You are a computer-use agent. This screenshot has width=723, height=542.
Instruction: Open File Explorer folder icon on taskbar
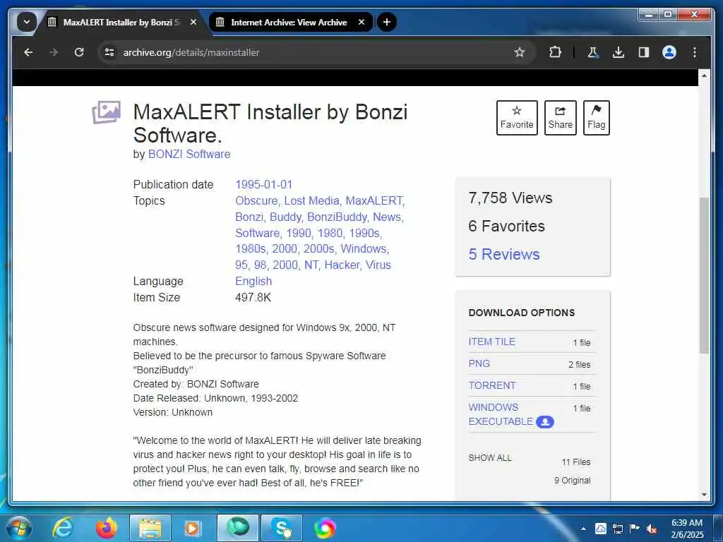pyautogui.click(x=150, y=528)
